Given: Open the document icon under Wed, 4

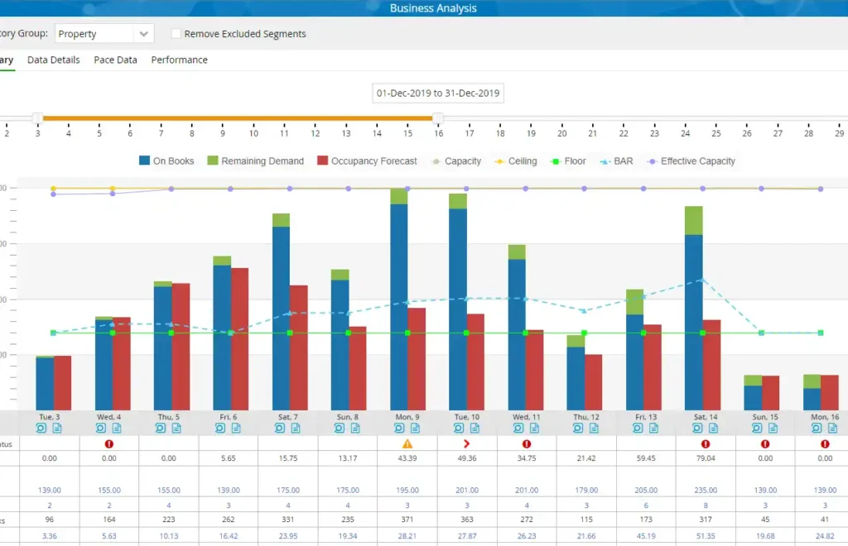Looking at the screenshot, I should [117, 429].
